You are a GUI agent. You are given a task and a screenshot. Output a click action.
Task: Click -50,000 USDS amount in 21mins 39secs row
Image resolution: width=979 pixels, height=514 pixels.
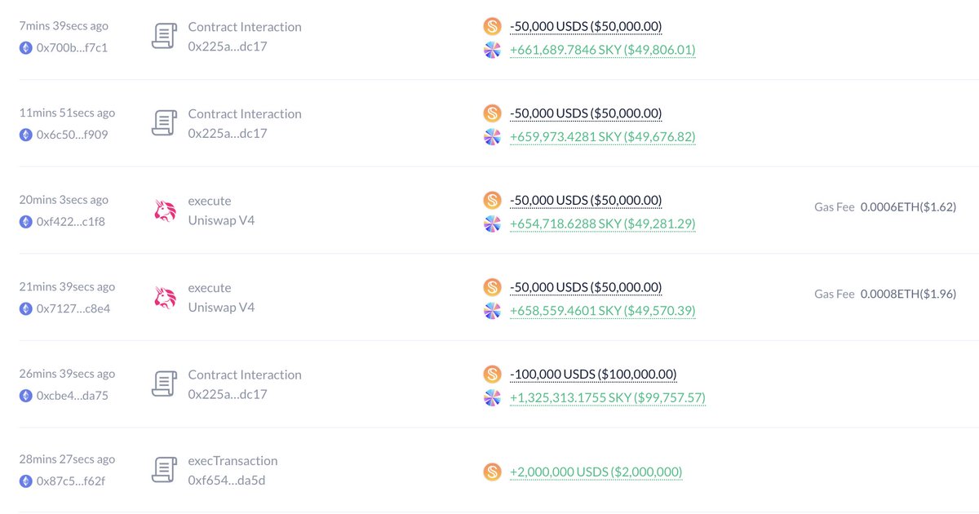coord(586,288)
